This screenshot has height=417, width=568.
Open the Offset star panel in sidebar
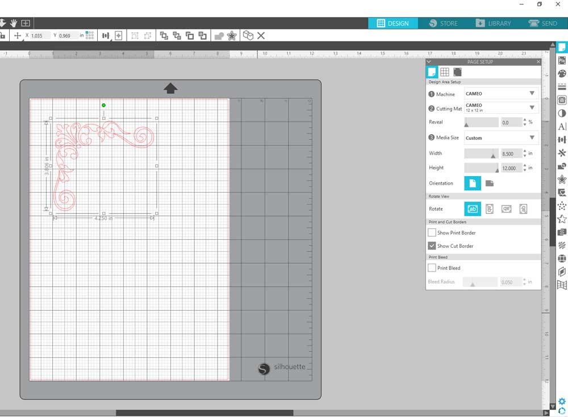point(562,180)
